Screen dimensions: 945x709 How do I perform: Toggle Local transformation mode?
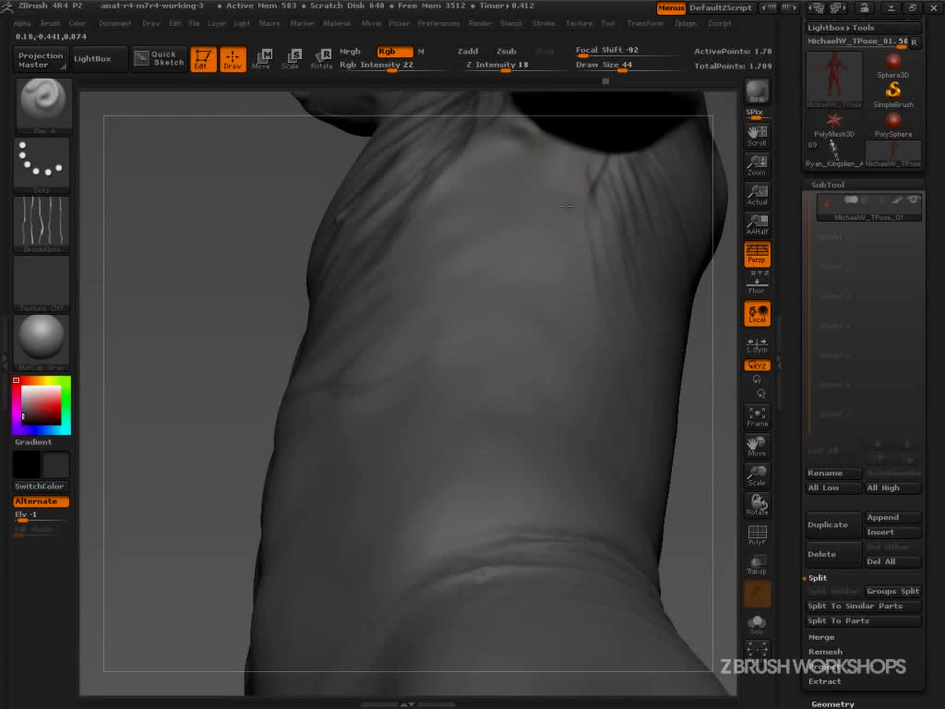point(757,314)
